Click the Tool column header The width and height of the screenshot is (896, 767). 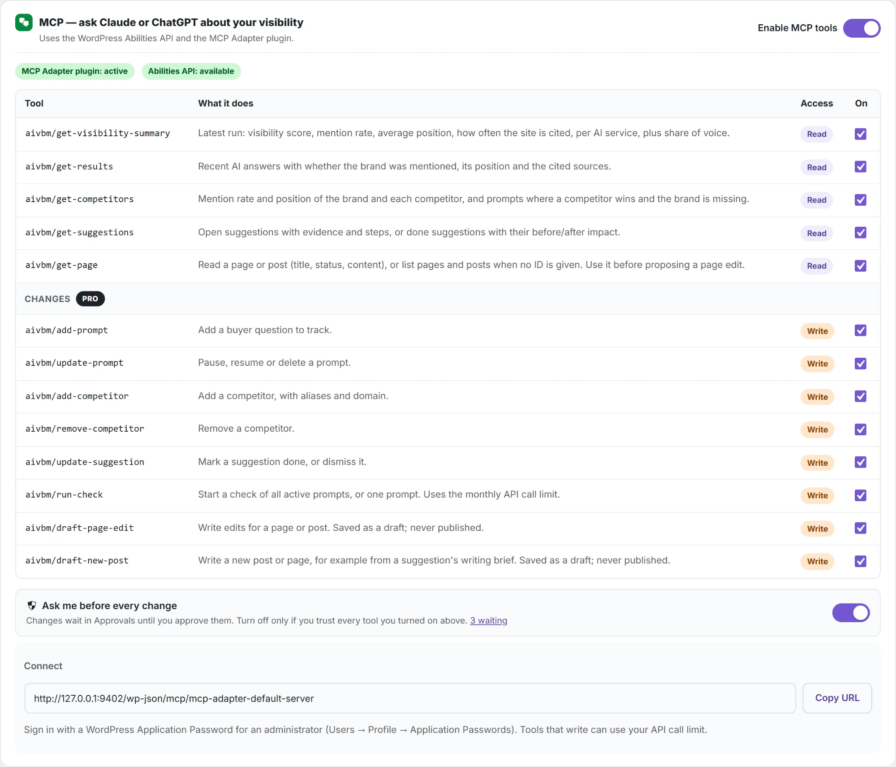tap(34, 103)
